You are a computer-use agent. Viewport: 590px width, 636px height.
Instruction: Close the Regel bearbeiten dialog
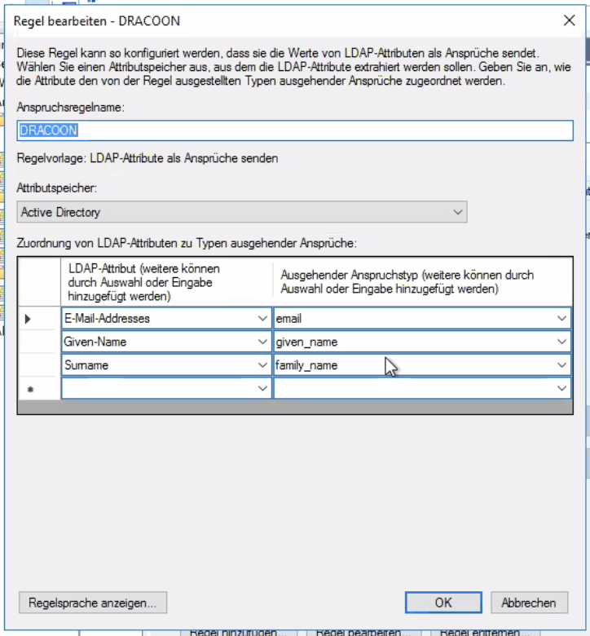(x=570, y=20)
